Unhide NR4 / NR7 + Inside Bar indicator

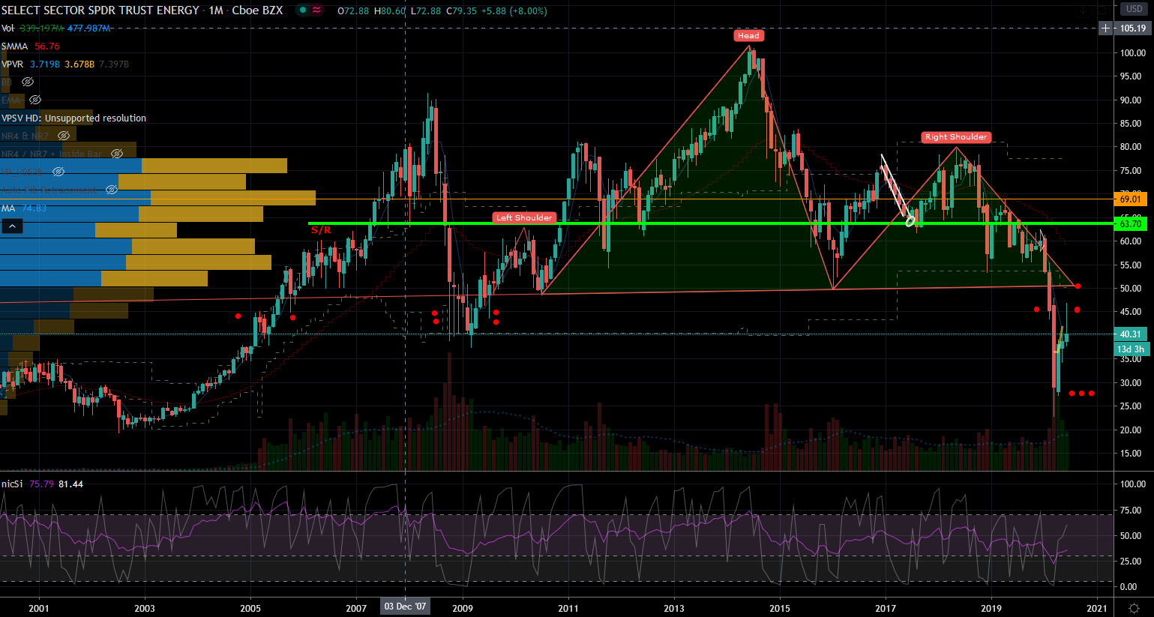(x=117, y=154)
